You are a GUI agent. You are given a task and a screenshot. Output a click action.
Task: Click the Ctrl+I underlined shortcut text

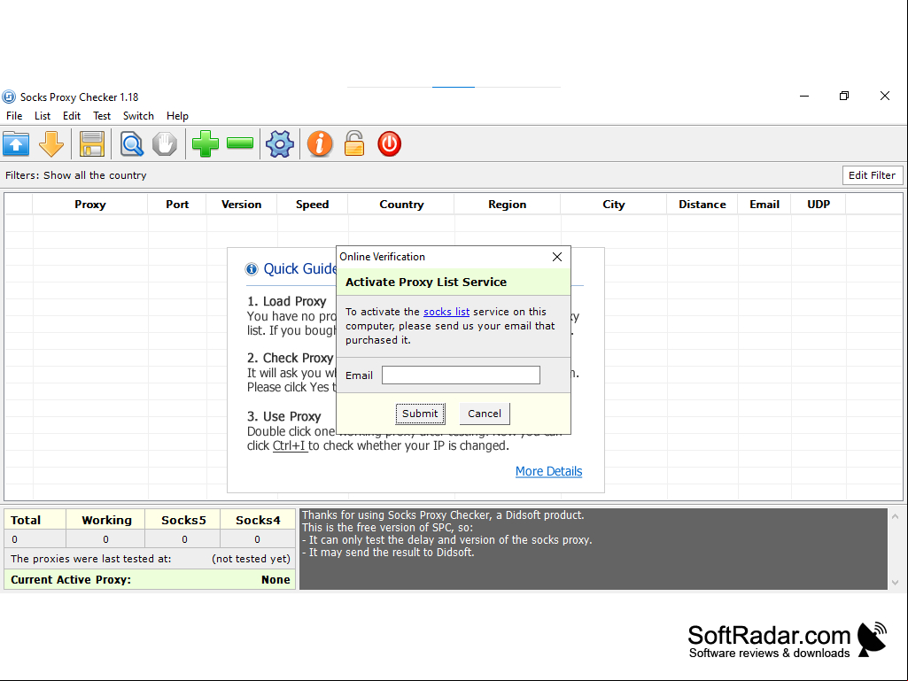point(289,446)
